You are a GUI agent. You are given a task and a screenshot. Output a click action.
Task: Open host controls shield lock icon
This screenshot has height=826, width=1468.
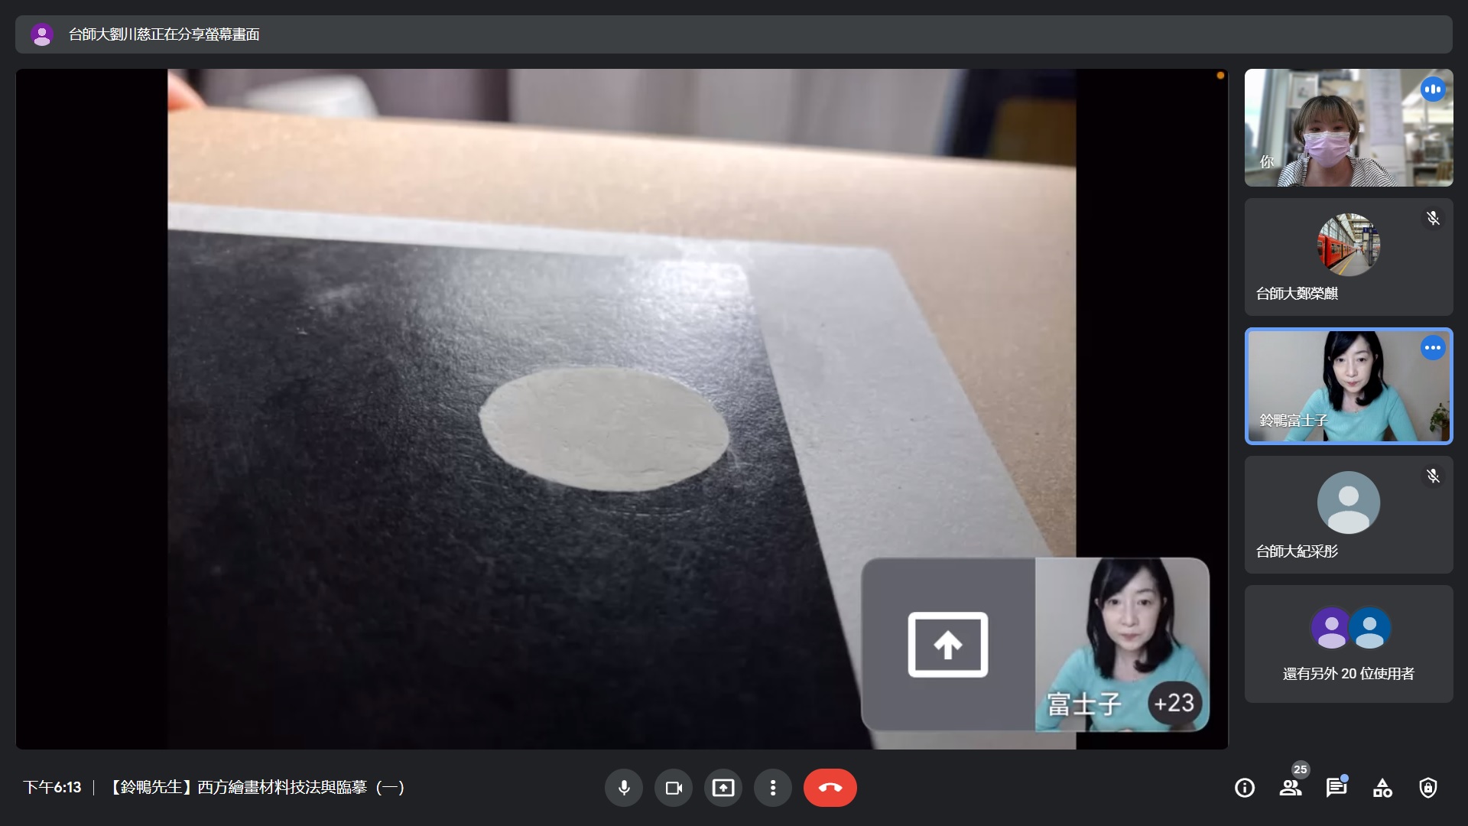coord(1428,788)
